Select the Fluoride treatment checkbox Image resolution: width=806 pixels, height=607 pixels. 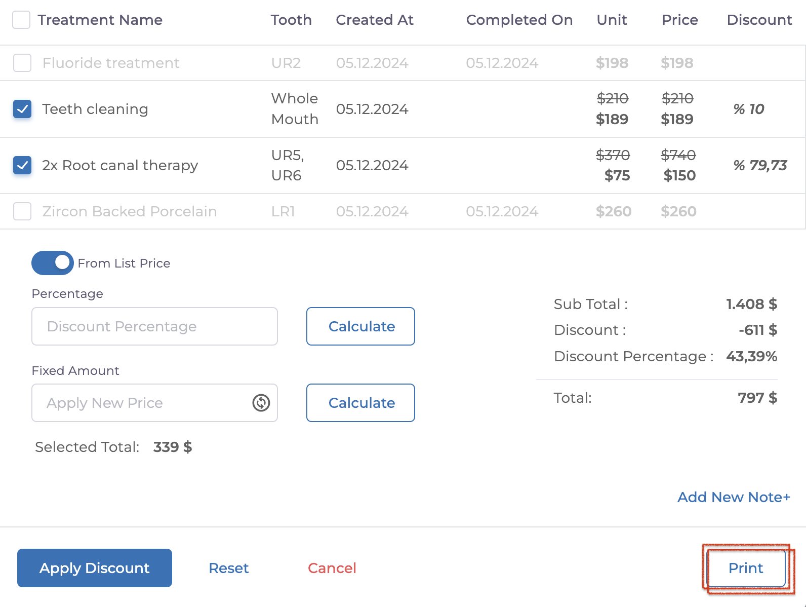(x=22, y=63)
